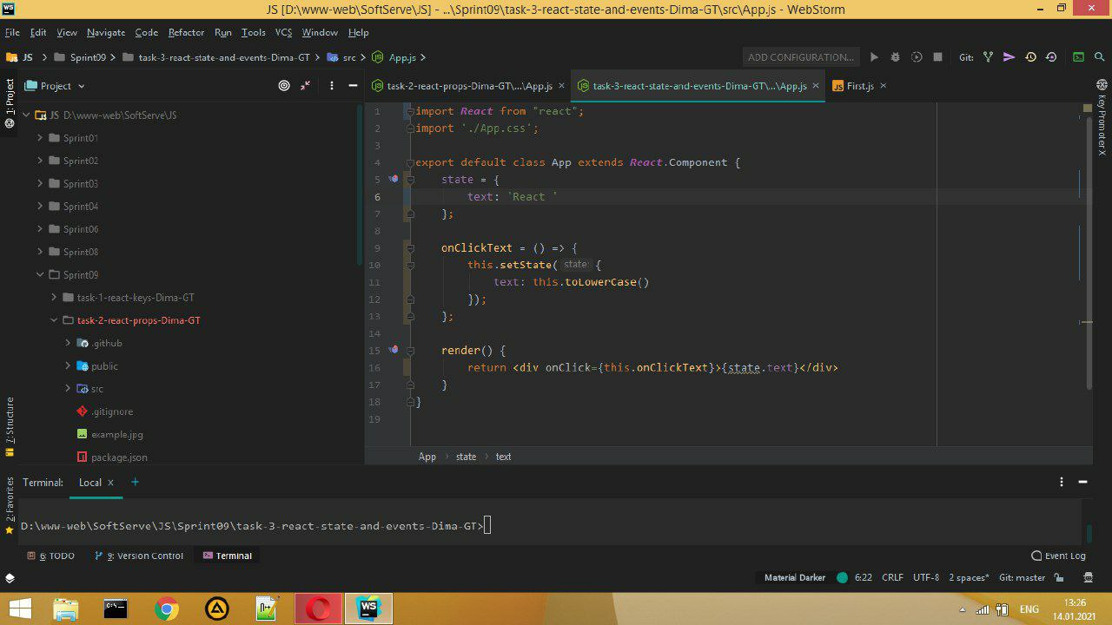Collapse all in Project panel
Image resolution: width=1112 pixels, height=625 pixels.
[306, 86]
